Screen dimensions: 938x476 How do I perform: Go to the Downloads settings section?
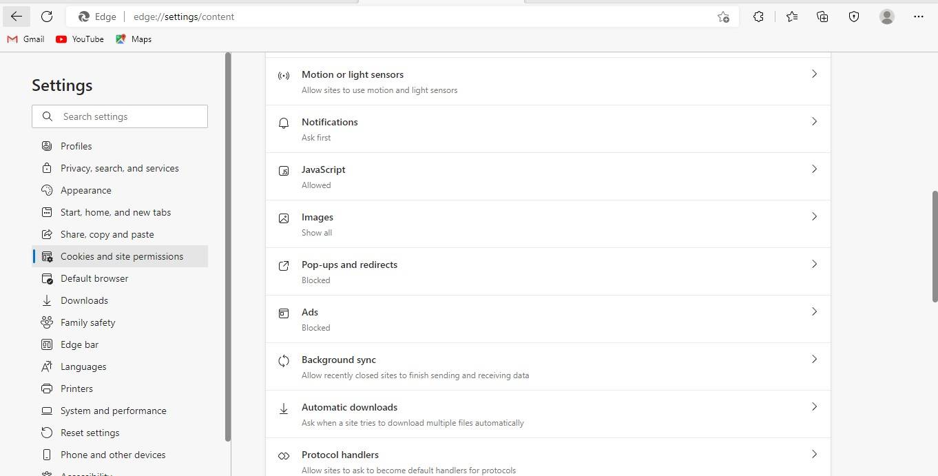click(x=84, y=300)
